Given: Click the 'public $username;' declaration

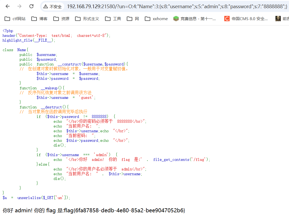Looking at the screenshot, I should click(x=38, y=55).
